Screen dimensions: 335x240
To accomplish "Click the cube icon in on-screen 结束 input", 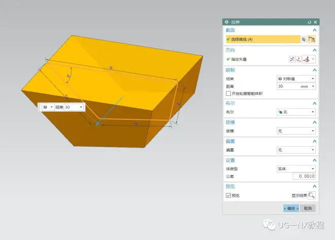I will coord(46,107).
